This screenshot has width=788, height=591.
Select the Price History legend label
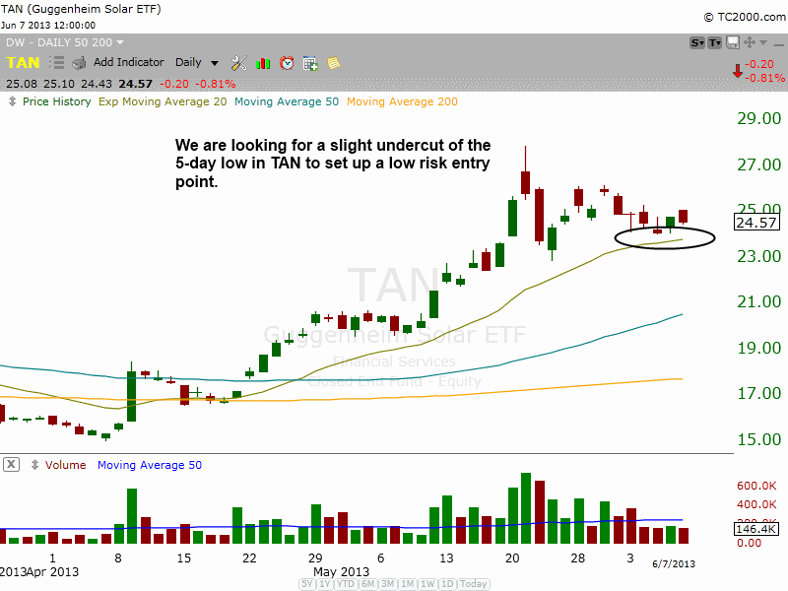click(57, 101)
